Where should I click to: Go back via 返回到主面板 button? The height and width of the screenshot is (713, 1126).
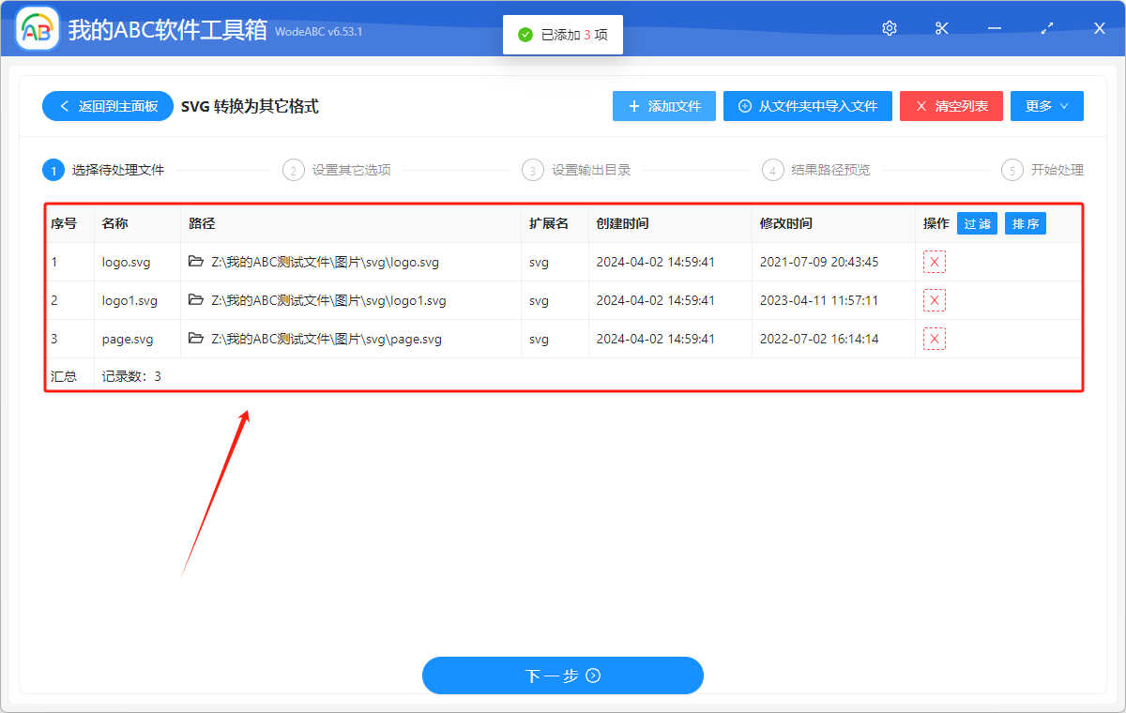[107, 106]
